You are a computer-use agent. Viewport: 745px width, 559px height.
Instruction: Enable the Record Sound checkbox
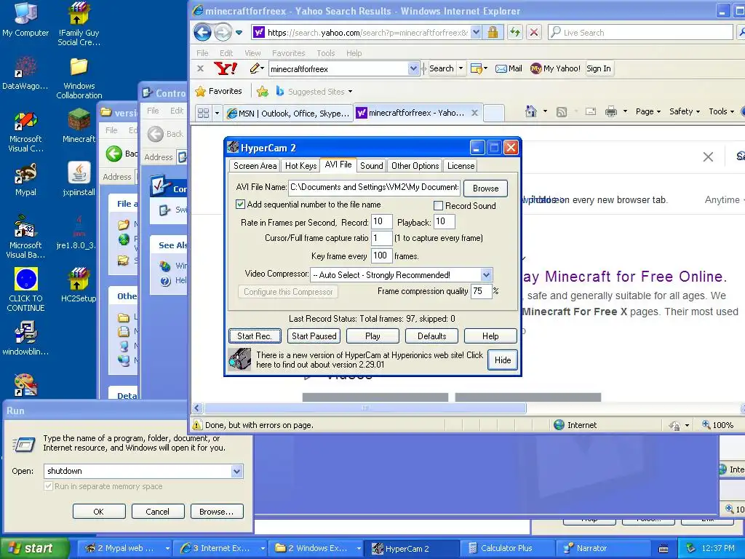pos(439,205)
